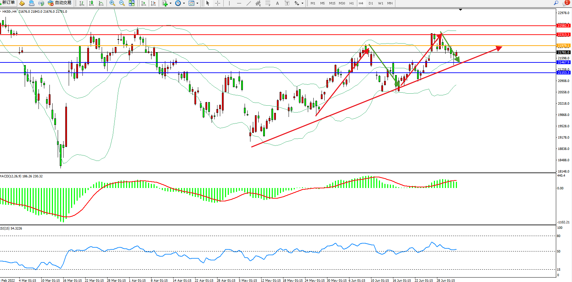
Task: Select the crosshair cursor tool
Action: [x=217, y=3]
